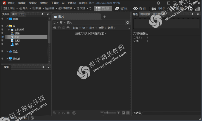
Task: Click the folder tree scrollbar
Action: [49, 32]
